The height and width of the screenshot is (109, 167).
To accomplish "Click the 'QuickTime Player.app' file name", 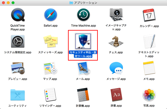I will pyautogui.click(x=18, y=28).
